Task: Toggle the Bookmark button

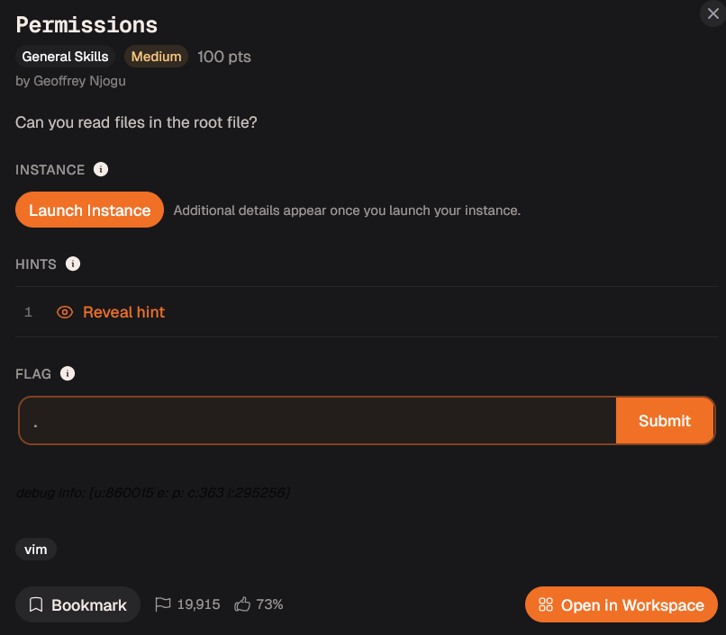Action: [x=77, y=604]
